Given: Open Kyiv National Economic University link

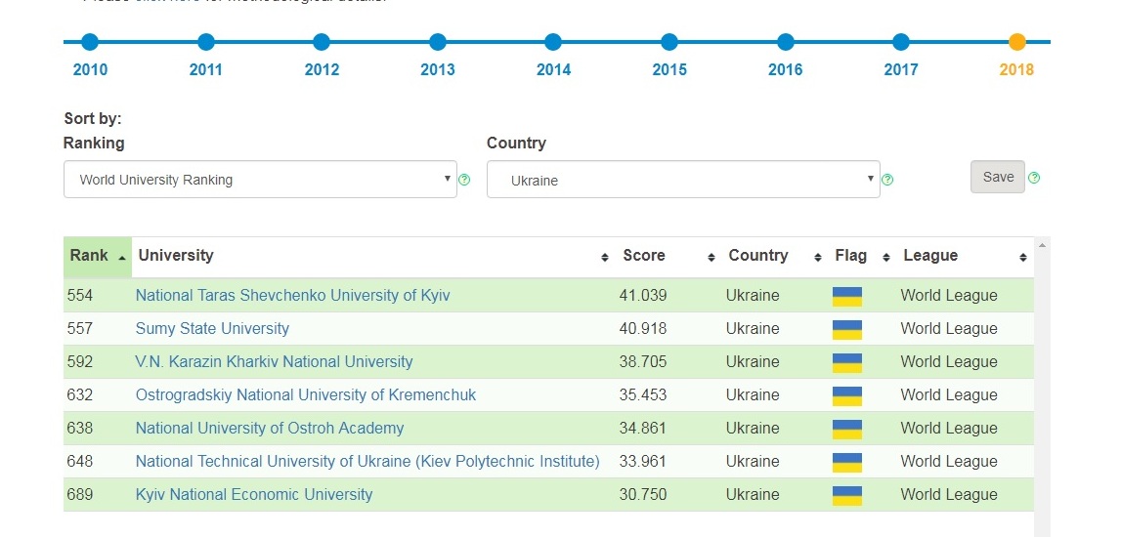Looking at the screenshot, I should 254,494.
